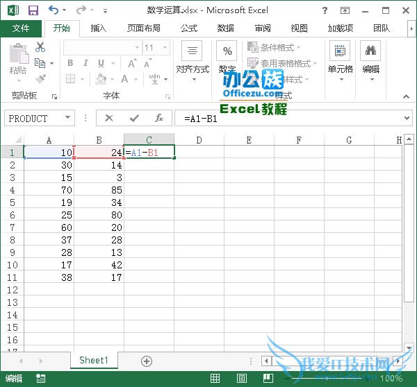This screenshot has width=417, height=387.
Task: Click the Undo arrow icon
Action: 54,10
